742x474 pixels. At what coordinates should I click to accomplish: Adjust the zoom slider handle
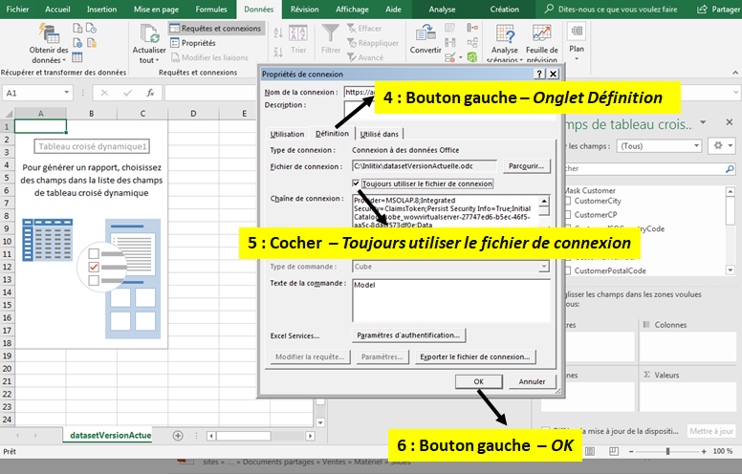click(667, 451)
